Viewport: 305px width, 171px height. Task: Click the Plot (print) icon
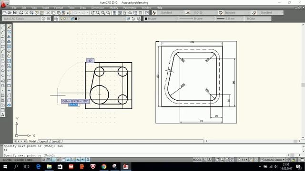click(x=21, y=13)
